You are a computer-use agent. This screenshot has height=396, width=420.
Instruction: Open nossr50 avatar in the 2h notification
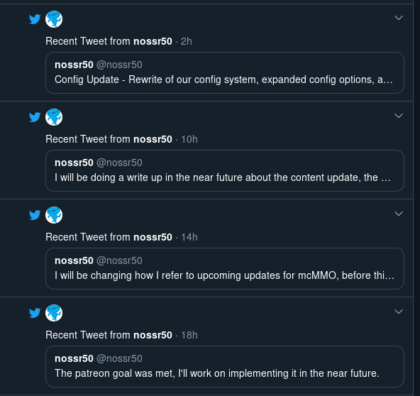pyautogui.click(x=54, y=19)
